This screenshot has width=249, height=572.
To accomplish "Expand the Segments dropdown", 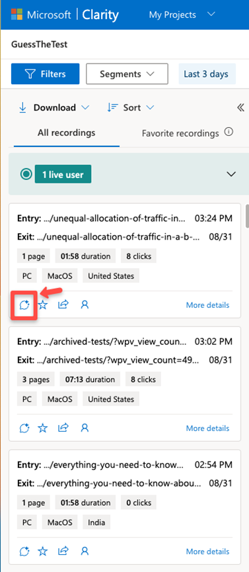I will (x=127, y=74).
